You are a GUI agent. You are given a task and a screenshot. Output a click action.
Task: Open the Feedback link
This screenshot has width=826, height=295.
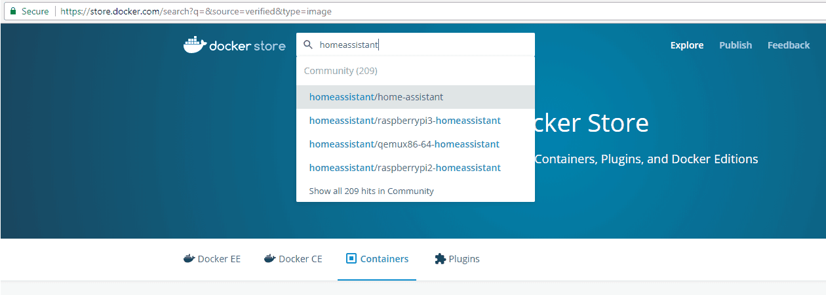pos(789,45)
